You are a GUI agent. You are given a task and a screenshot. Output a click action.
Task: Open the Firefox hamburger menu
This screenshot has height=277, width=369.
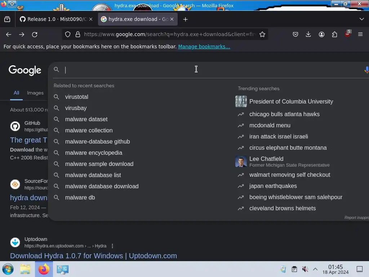tap(360, 34)
